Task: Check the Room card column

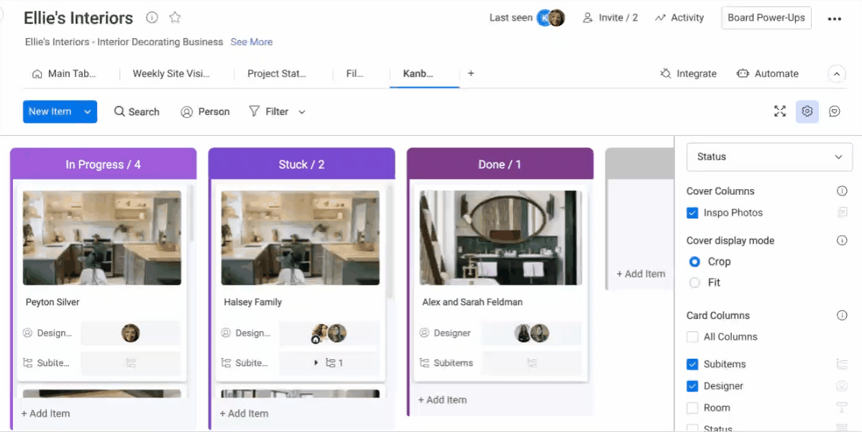Action: pyautogui.click(x=692, y=408)
